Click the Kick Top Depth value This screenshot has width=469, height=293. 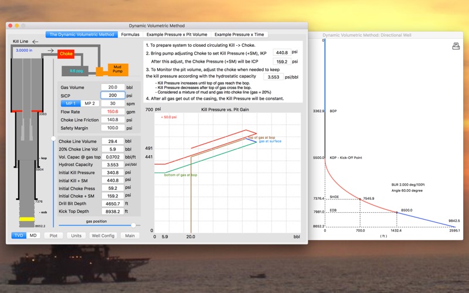pos(113,212)
